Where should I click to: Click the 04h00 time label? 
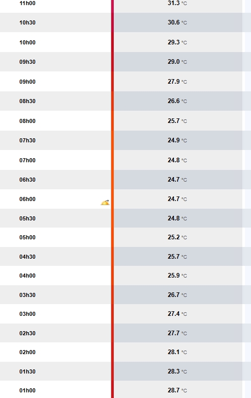[28, 276]
